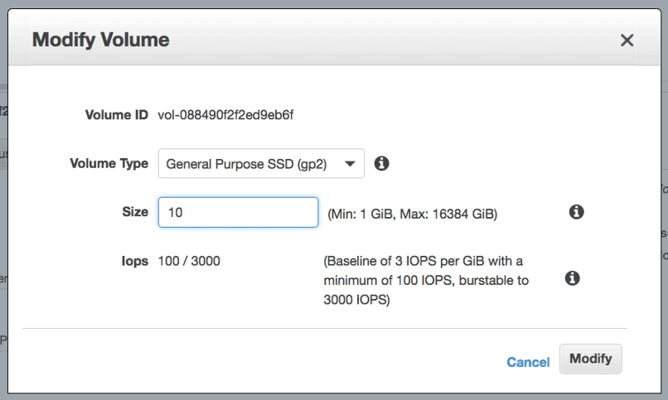Viewport: 668px width, 400px height.
Task: Click the Iops label
Action: [134, 261]
